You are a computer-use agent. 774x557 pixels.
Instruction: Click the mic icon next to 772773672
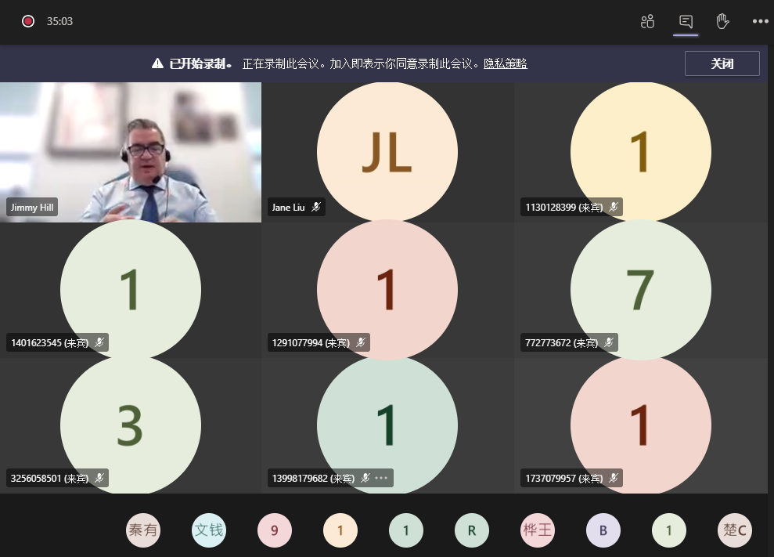[609, 342]
